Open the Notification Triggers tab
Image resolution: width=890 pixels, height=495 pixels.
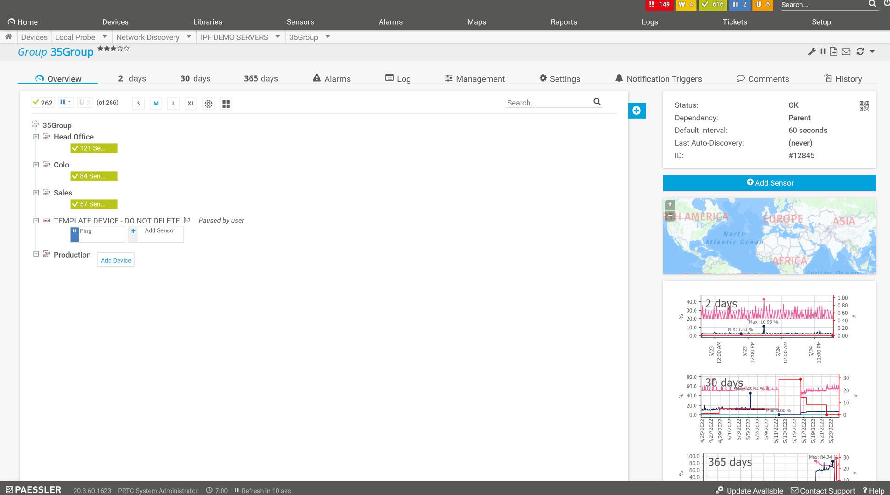click(x=658, y=79)
